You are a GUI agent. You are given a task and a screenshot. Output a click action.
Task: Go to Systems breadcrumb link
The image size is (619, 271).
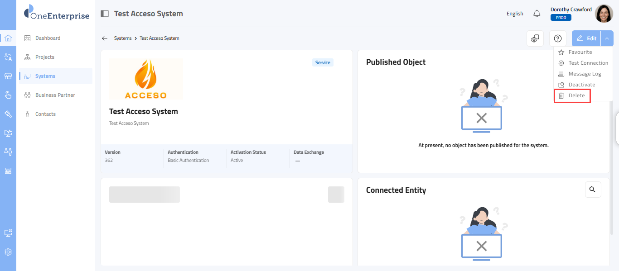coord(122,38)
